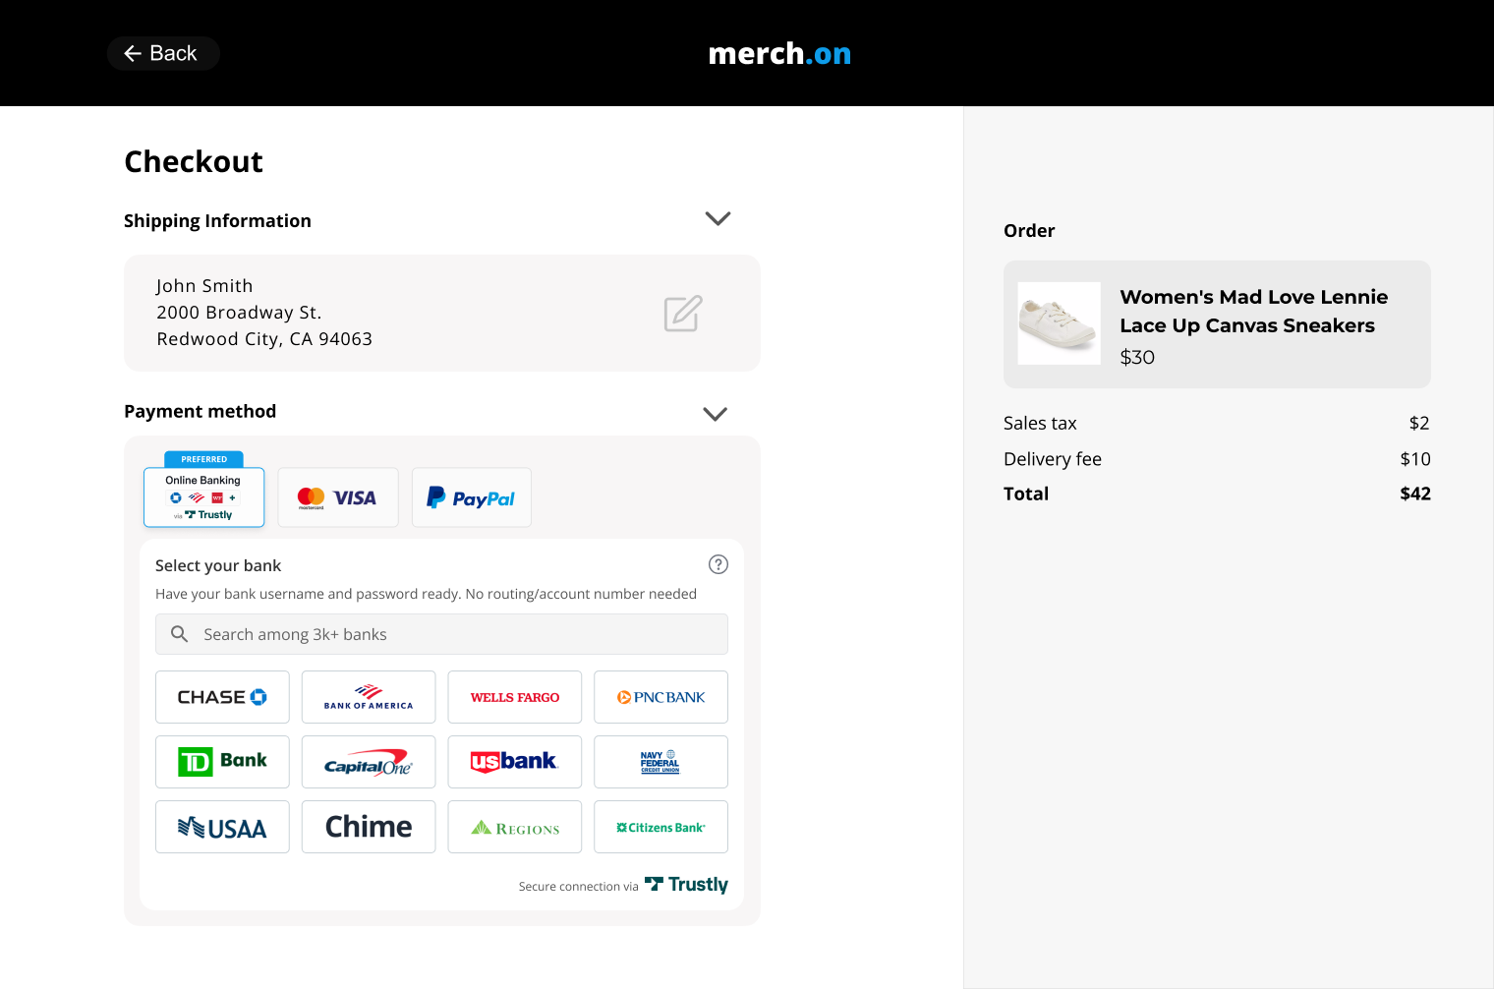Click the 2000 Broadway St. address line

239,313
